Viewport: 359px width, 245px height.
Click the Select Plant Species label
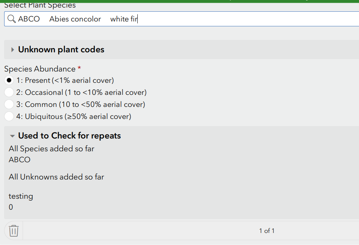click(x=40, y=5)
